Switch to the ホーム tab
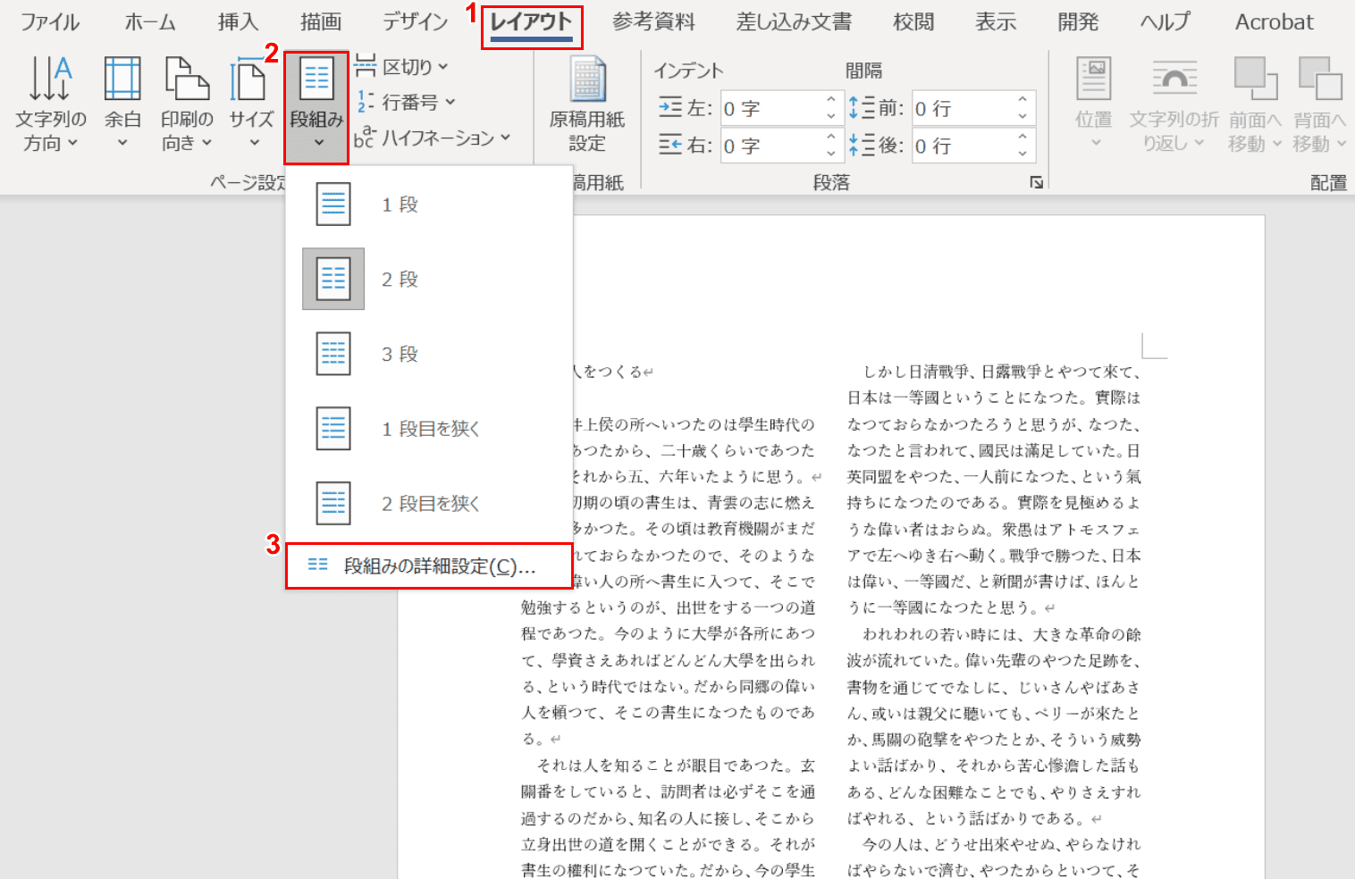 pyautogui.click(x=150, y=21)
